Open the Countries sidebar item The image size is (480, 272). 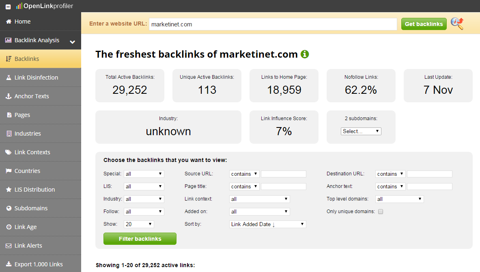pyautogui.click(x=41, y=171)
